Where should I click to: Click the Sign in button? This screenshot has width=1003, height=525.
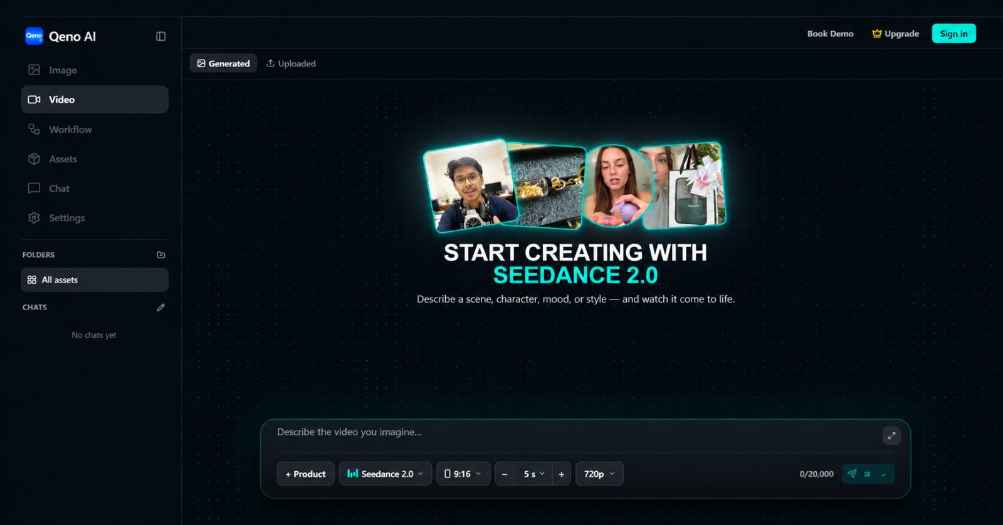(953, 34)
